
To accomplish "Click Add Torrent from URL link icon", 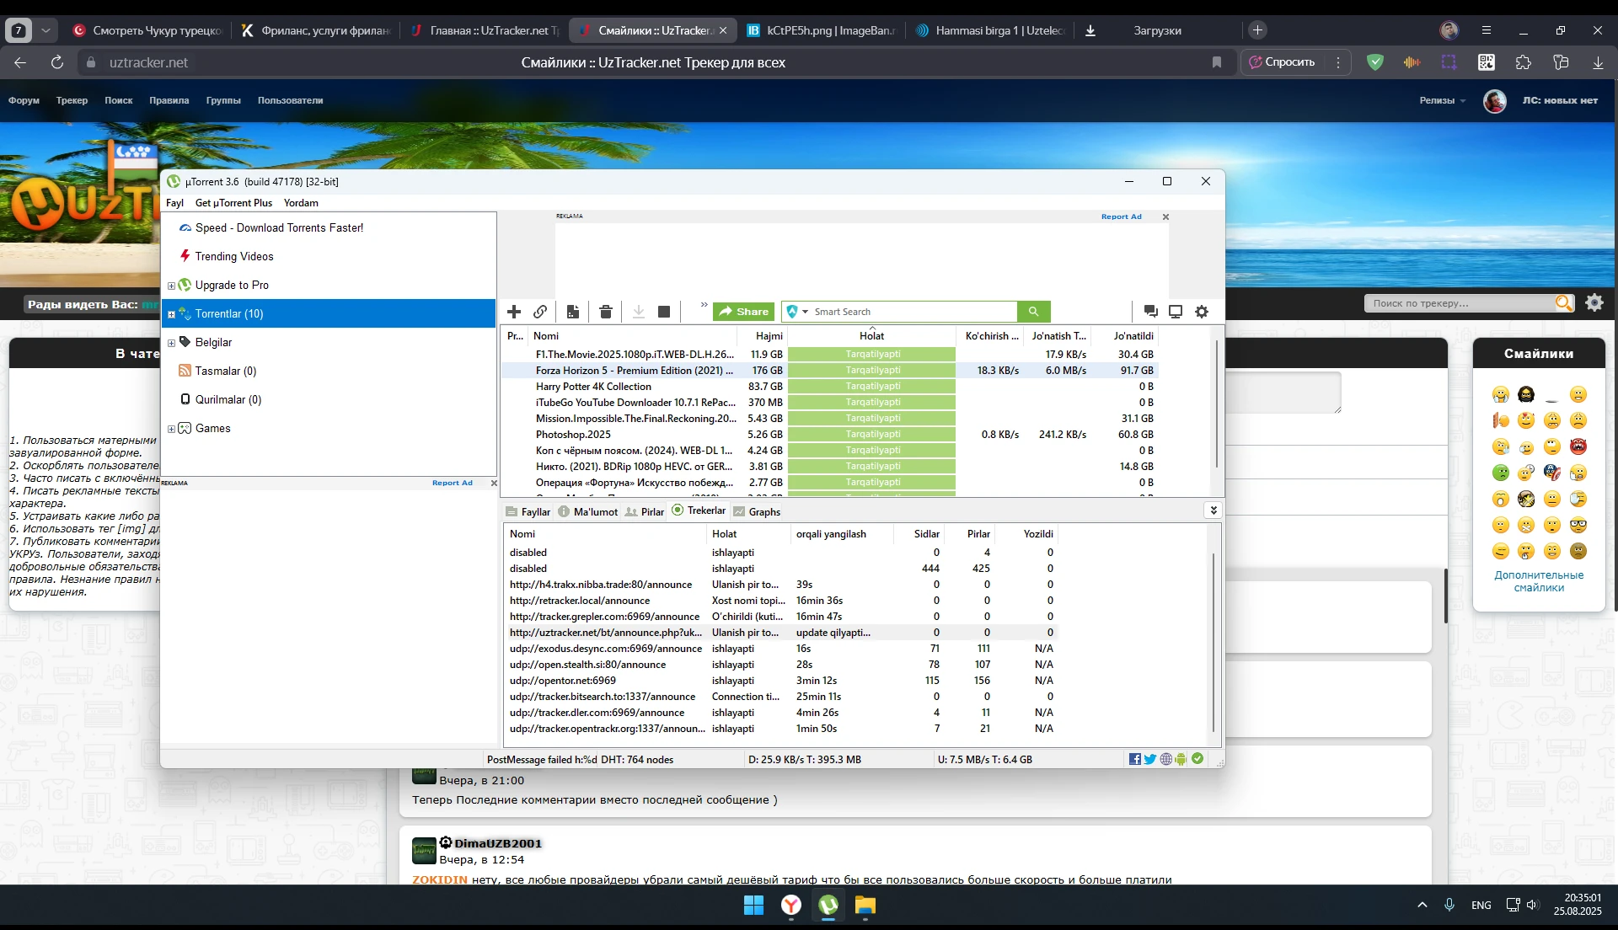I will click(x=540, y=312).
